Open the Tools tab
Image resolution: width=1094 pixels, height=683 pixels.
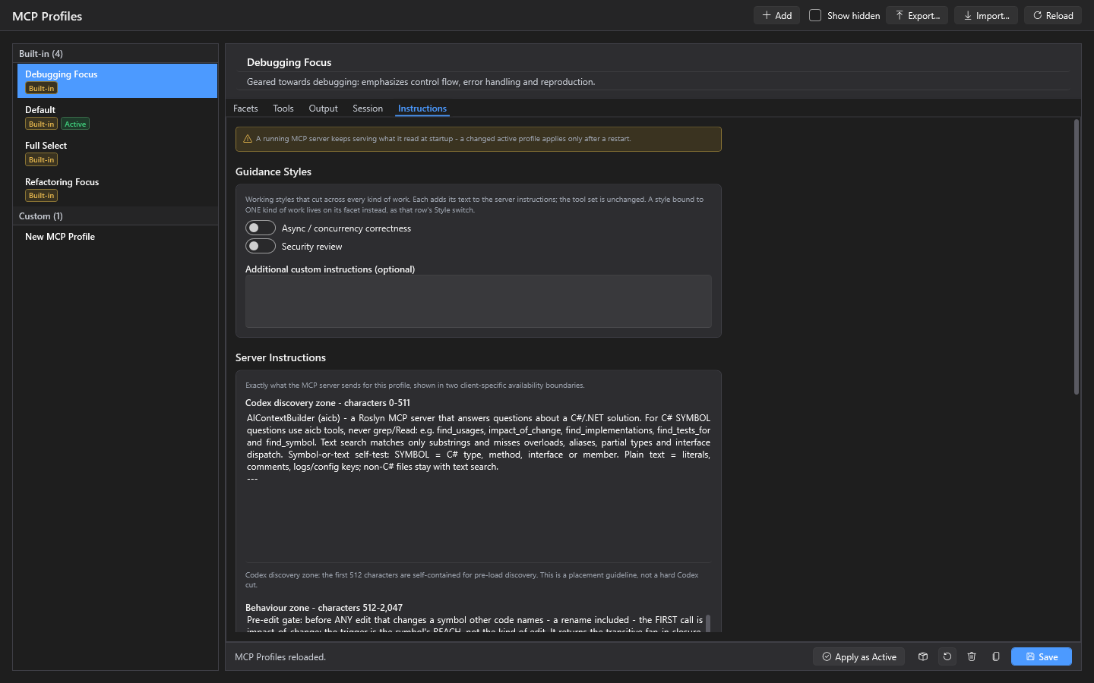[x=283, y=109]
